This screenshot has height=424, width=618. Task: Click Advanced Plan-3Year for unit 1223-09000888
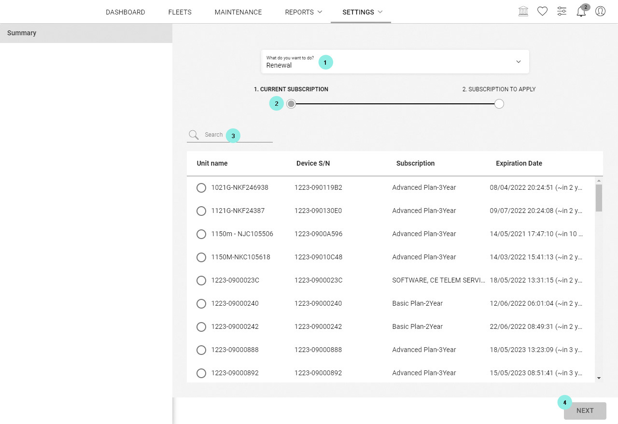[x=424, y=350]
